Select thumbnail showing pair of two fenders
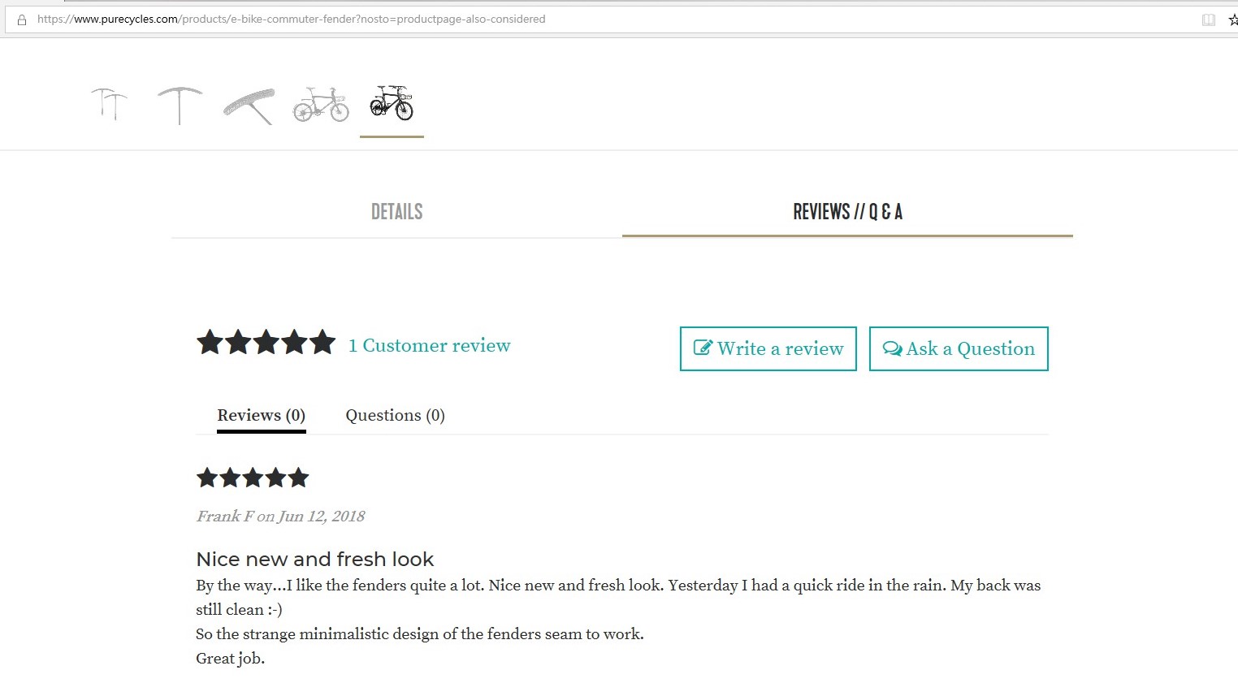The width and height of the screenshot is (1238, 696). [x=109, y=104]
